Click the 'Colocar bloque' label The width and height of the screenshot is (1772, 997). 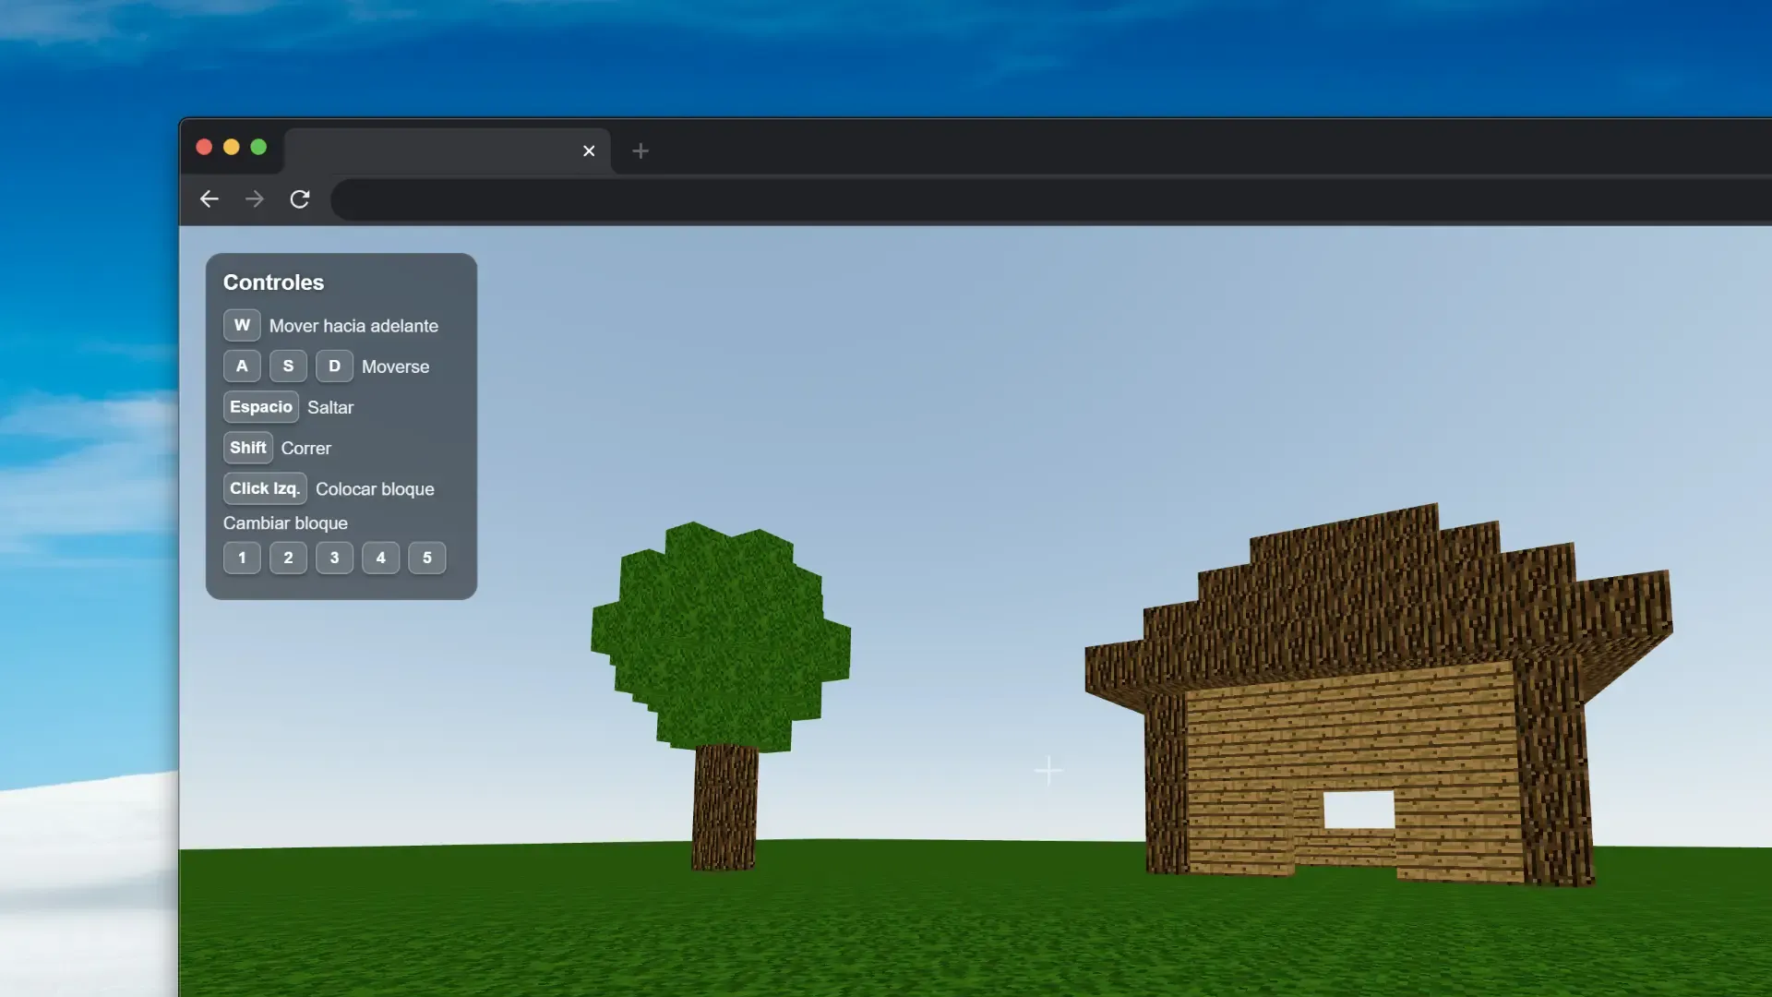click(375, 489)
